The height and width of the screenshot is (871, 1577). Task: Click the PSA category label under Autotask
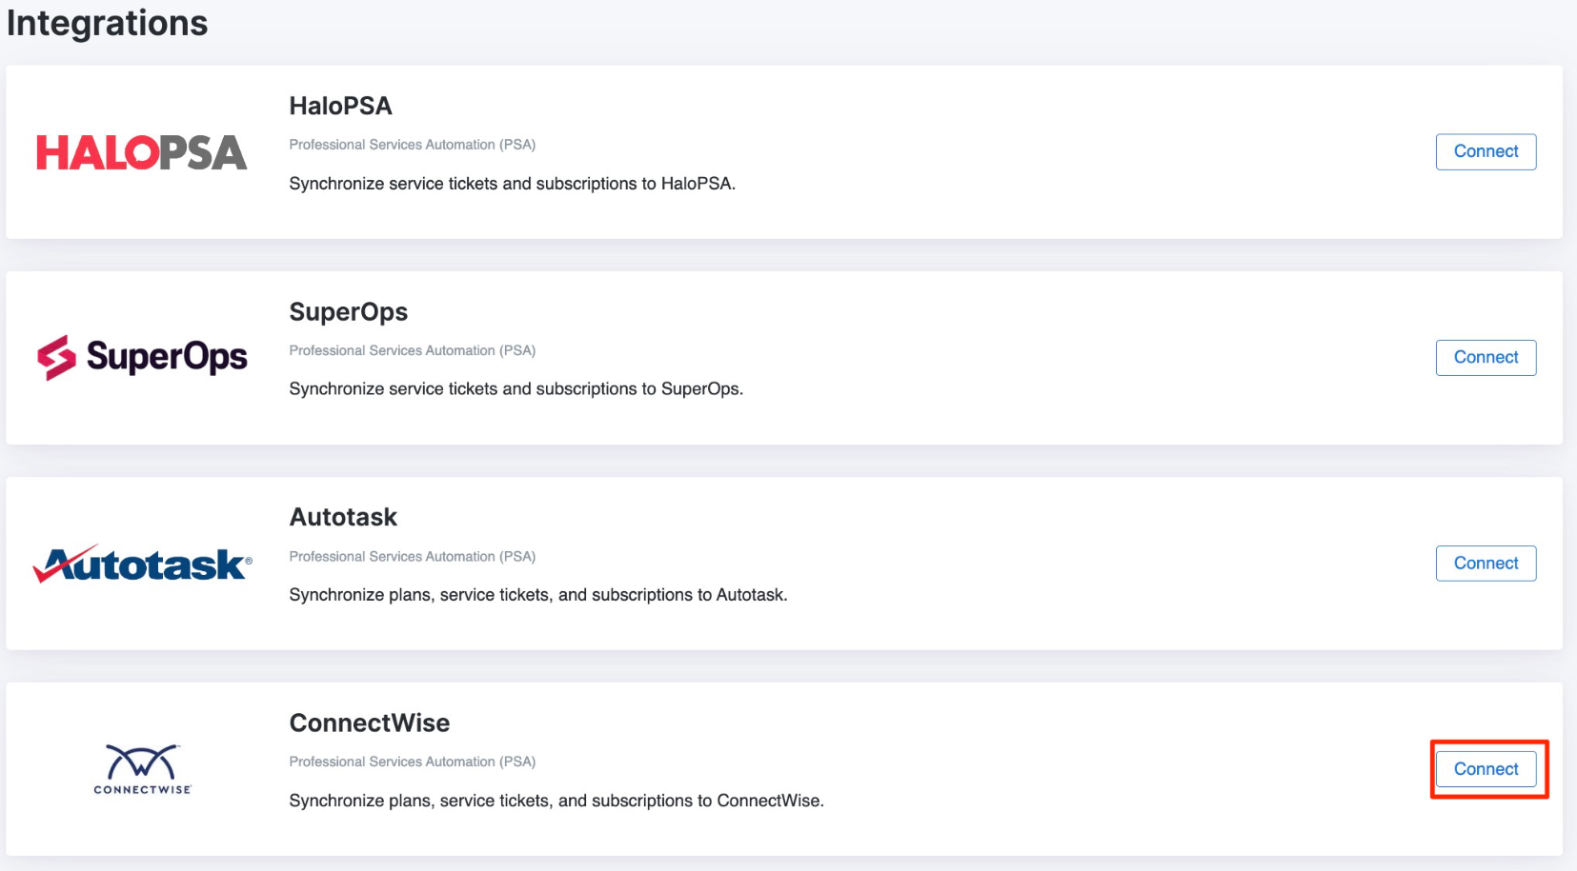point(412,557)
